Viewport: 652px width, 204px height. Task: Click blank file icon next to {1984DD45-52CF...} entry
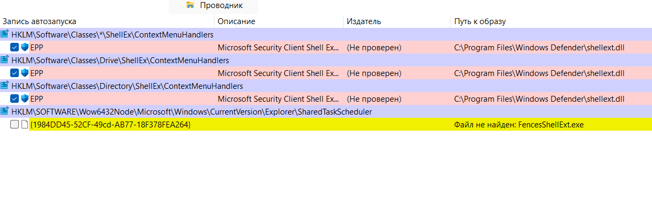point(24,124)
